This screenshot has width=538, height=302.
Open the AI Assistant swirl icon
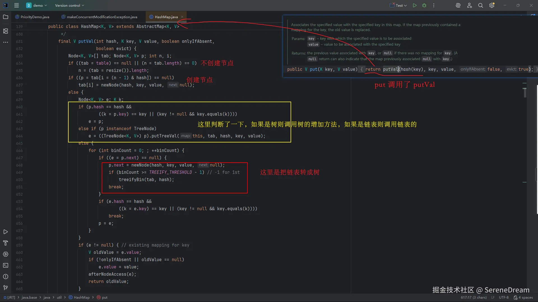pos(458,5)
